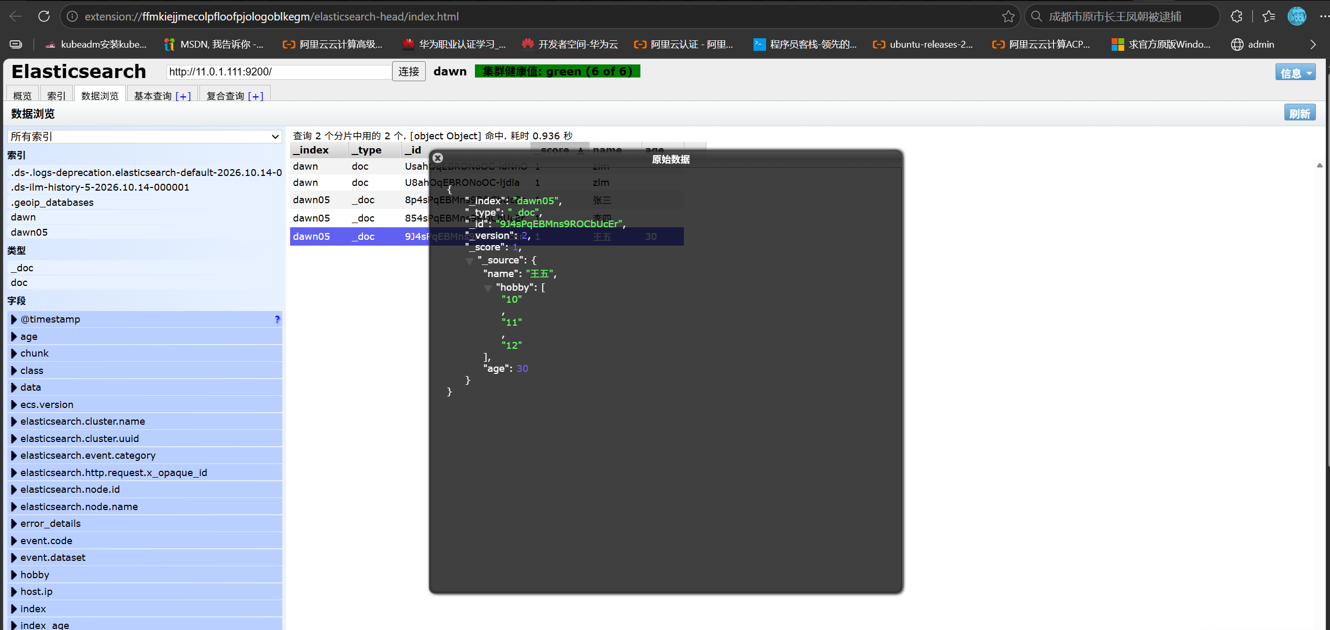The image size is (1330, 630).
Task: Filter by the dawn05 index in sidebar
Action: point(146,232)
